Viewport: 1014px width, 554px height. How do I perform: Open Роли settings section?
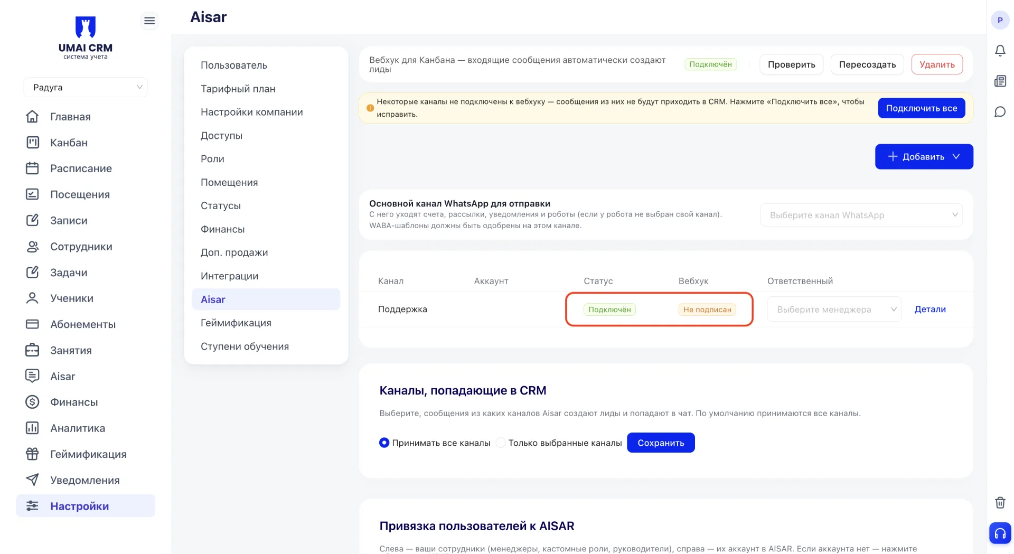click(x=212, y=158)
